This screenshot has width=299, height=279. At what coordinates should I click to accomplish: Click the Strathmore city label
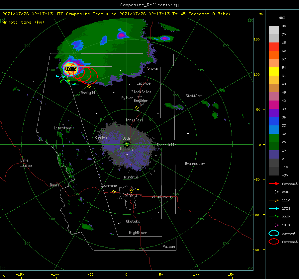click(x=161, y=196)
